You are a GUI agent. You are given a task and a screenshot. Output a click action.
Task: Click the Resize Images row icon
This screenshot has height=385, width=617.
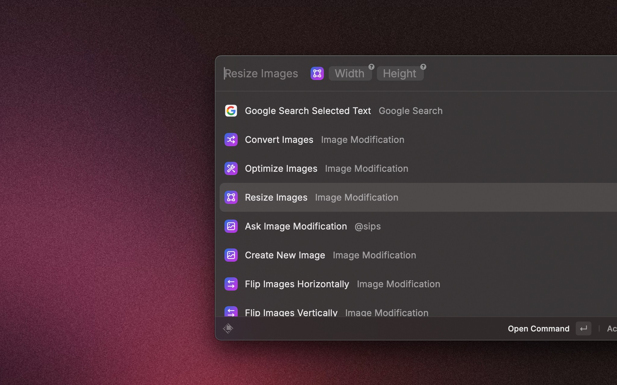point(231,197)
